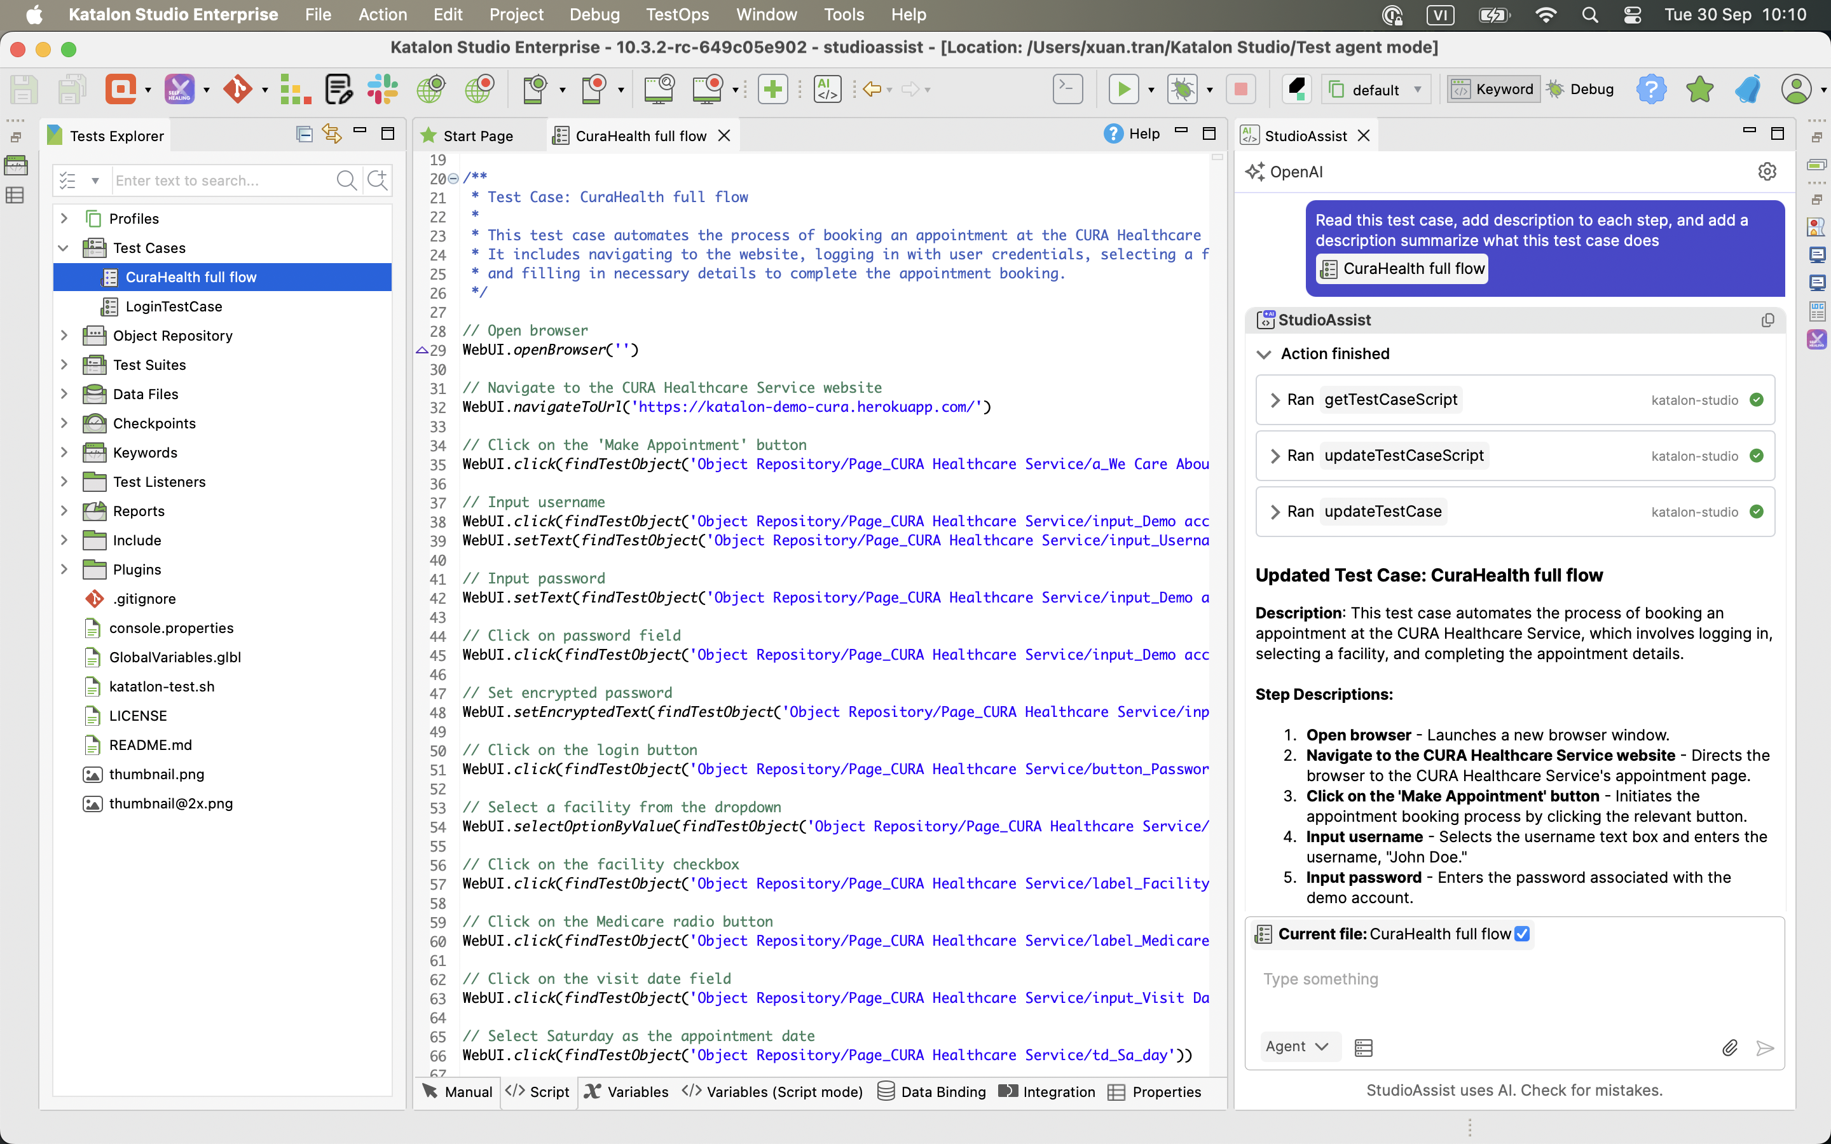Run the test with green play button
The height and width of the screenshot is (1144, 1831).
click(x=1123, y=89)
